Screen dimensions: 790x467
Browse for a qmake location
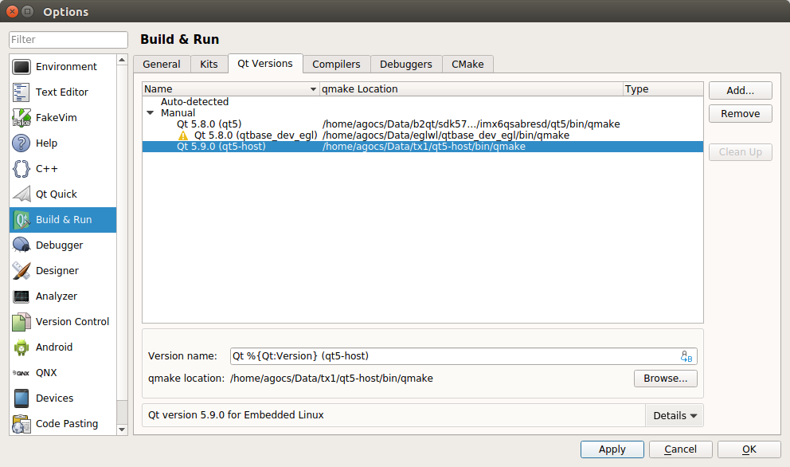pyautogui.click(x=665, y=379)
